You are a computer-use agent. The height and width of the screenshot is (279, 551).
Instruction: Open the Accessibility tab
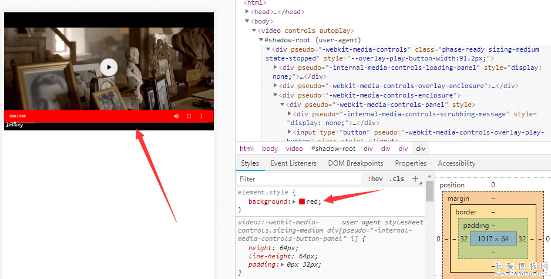[456, 163]
